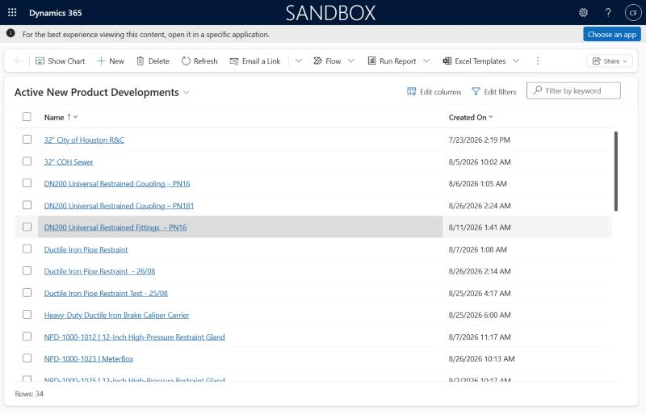Open the more commands vertical ellipsis
646x414 pixels.
tap(538, 61)
